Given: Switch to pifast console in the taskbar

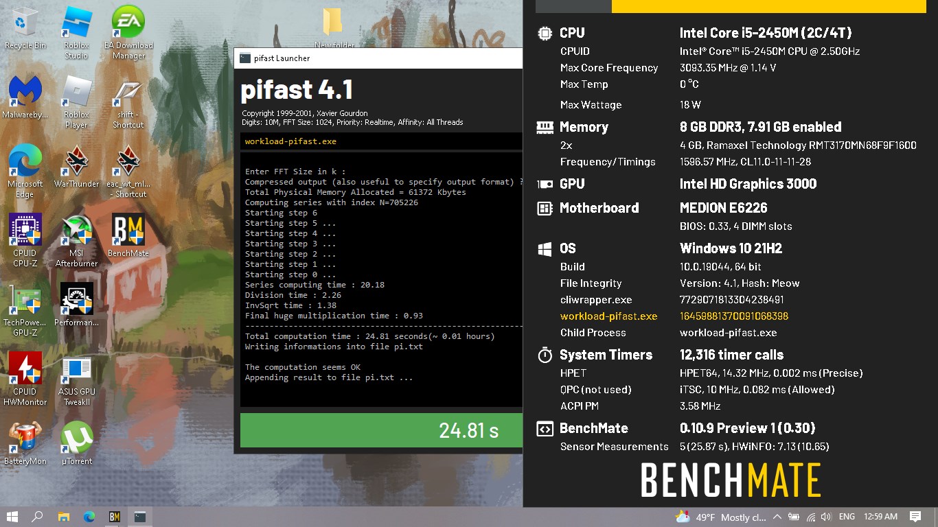Looking at the screenshot, I should 140,517.
